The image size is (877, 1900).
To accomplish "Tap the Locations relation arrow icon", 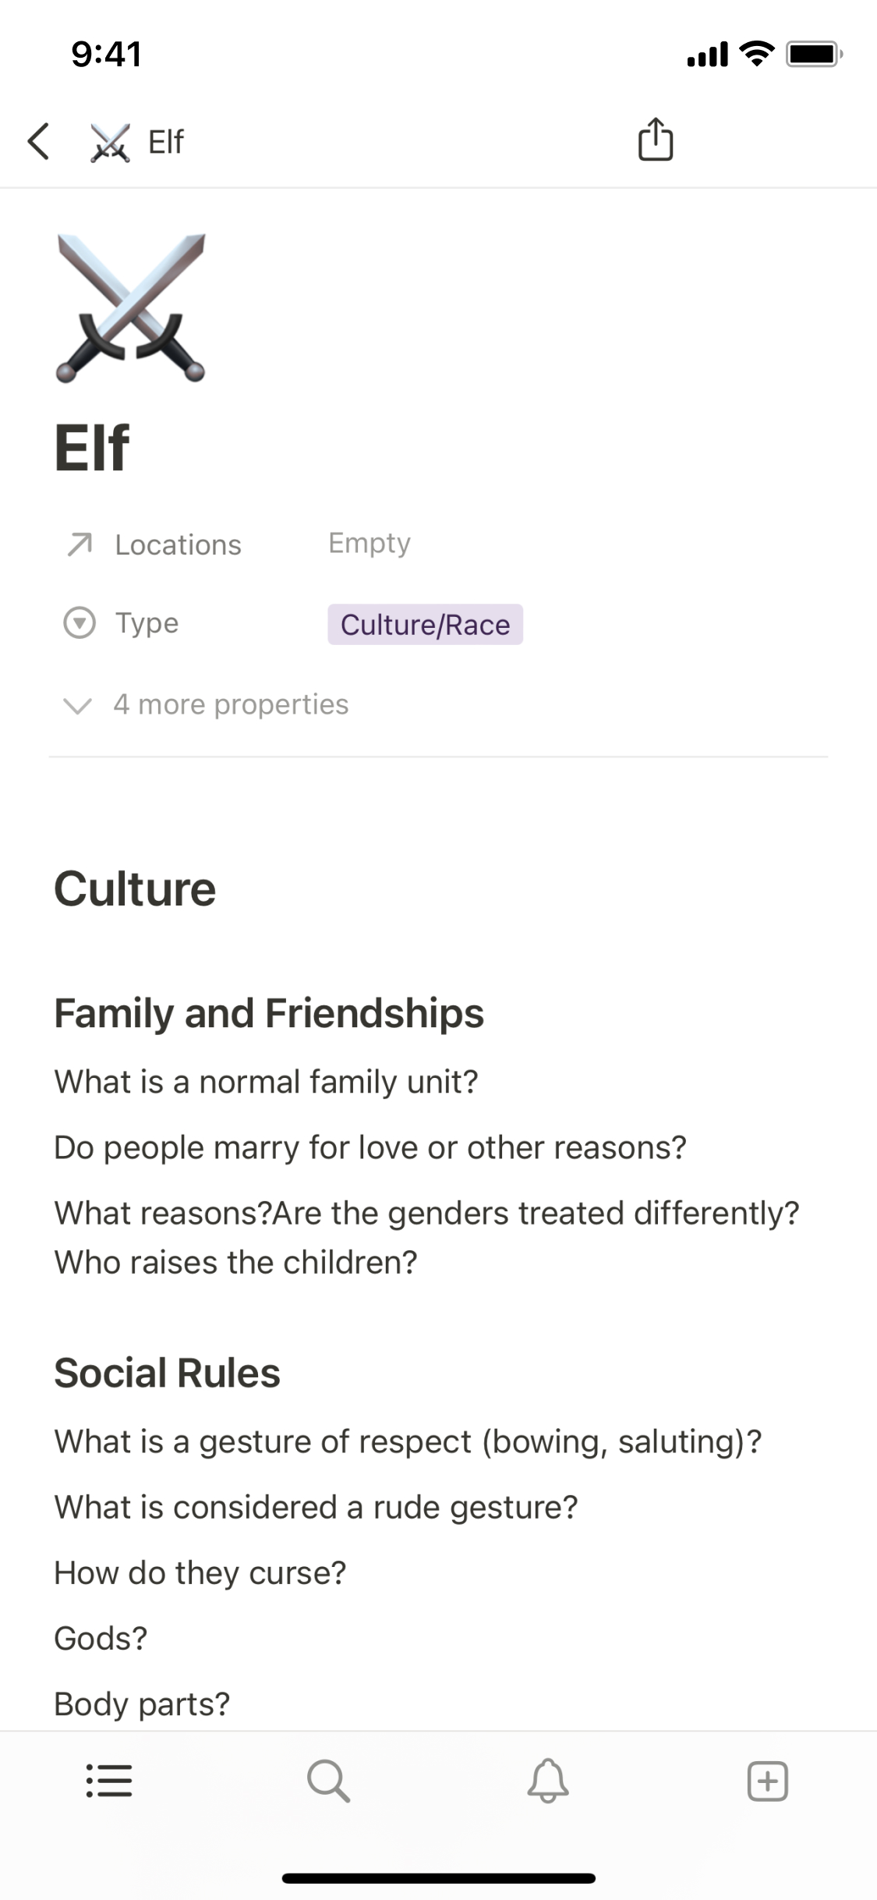I will click(x=80, y=544).
